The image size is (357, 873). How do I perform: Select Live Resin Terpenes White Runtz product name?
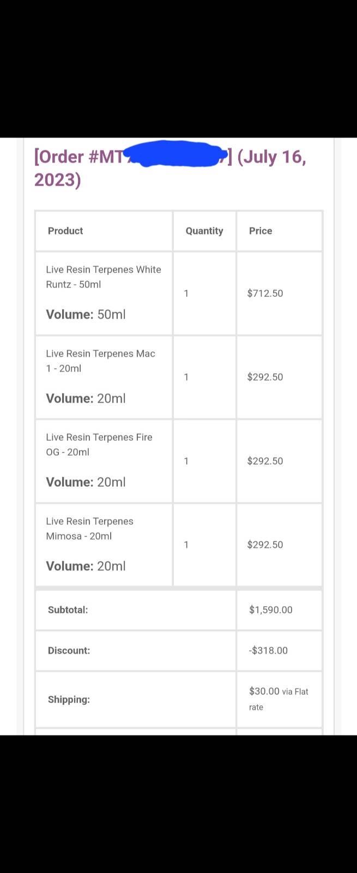pyautogui.click(x=103, y=277)
